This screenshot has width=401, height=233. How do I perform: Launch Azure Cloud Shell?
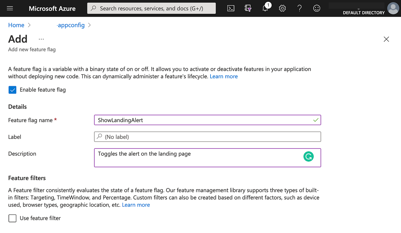point(231,8)
